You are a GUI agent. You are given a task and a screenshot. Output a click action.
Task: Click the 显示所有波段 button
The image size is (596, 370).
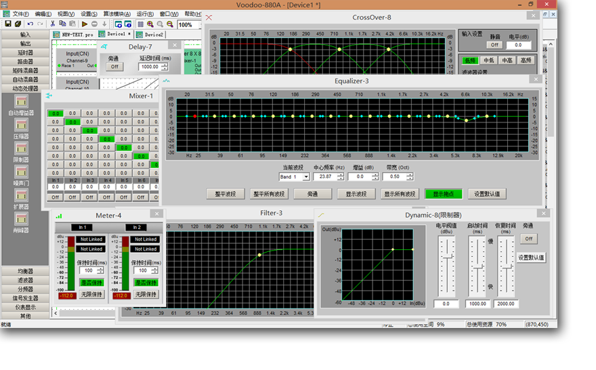coord(400,194)
